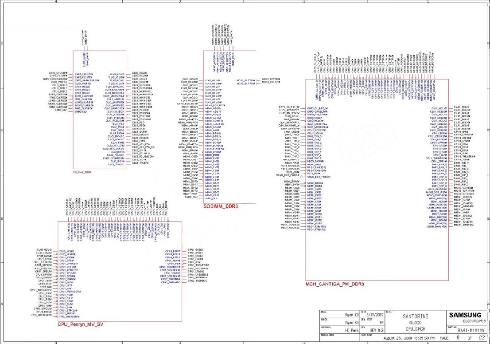Click black SMB3_CLK net left of SODIMM block
This screenshot has height=344, width=490.
191,197
